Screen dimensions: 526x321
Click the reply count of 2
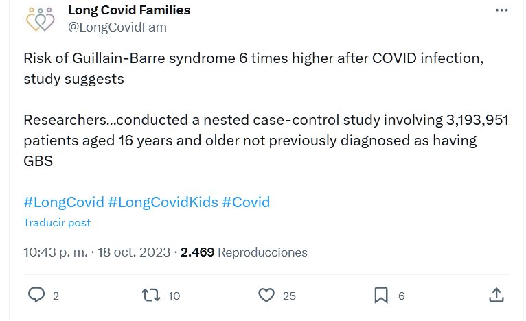56,296
